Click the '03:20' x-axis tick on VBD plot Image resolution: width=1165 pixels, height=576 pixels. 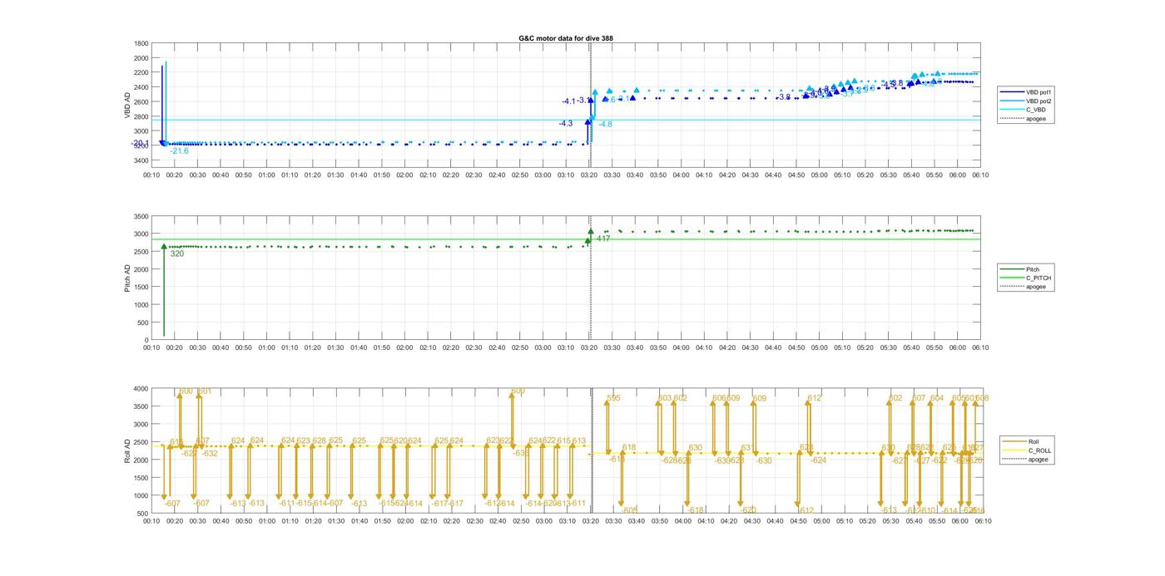point(589,175)
